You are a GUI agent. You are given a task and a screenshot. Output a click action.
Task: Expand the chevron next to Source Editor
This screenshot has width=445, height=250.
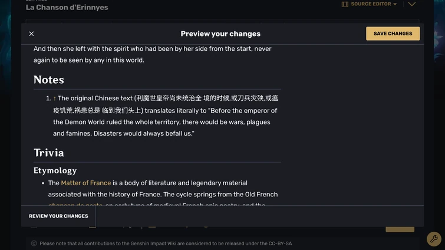tap(412, 4)
